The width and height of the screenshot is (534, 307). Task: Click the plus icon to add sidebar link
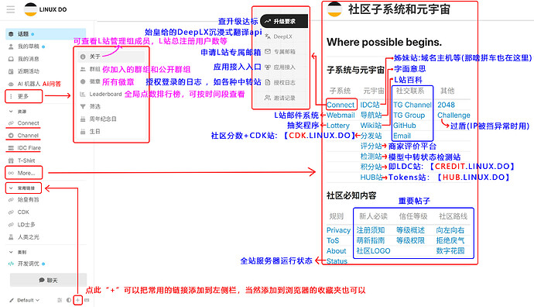77,300
